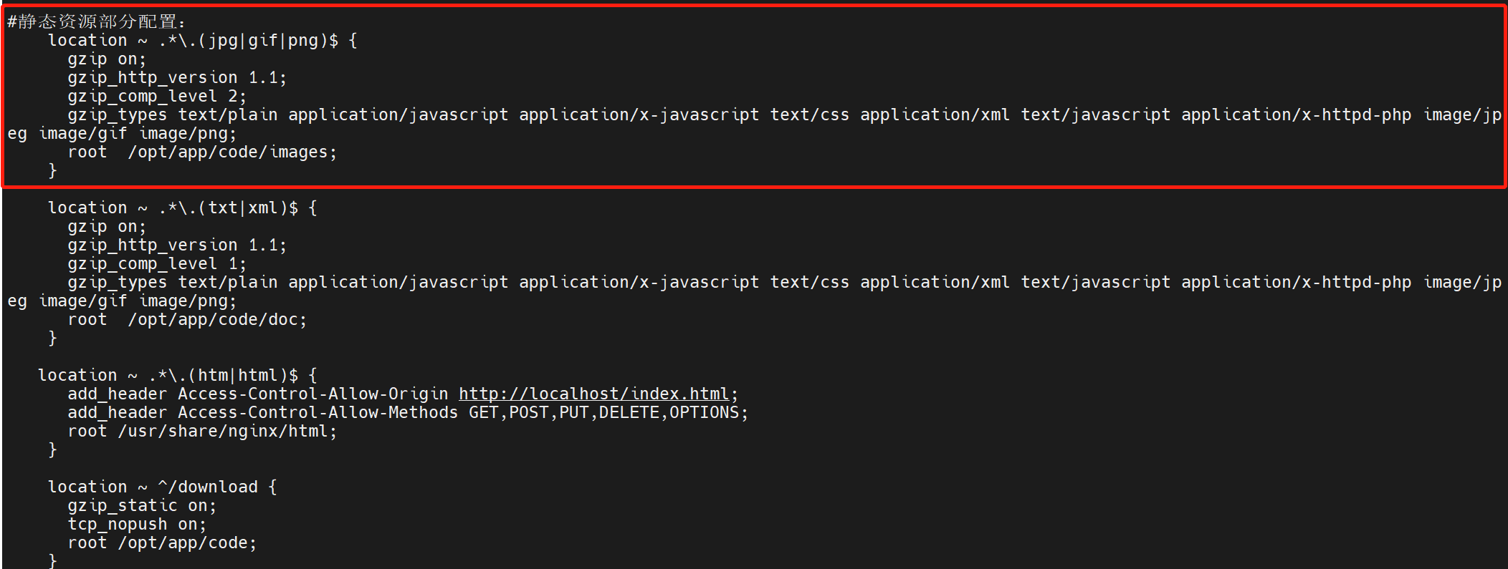The width and height of the screenshot is (1508, 569).
Task: Click the 'root /opt/app/code/doc;' line
Action: [187, 319]
